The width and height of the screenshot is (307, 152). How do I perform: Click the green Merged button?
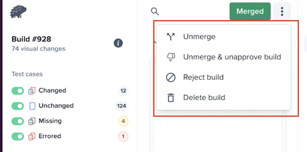(250, 11)
